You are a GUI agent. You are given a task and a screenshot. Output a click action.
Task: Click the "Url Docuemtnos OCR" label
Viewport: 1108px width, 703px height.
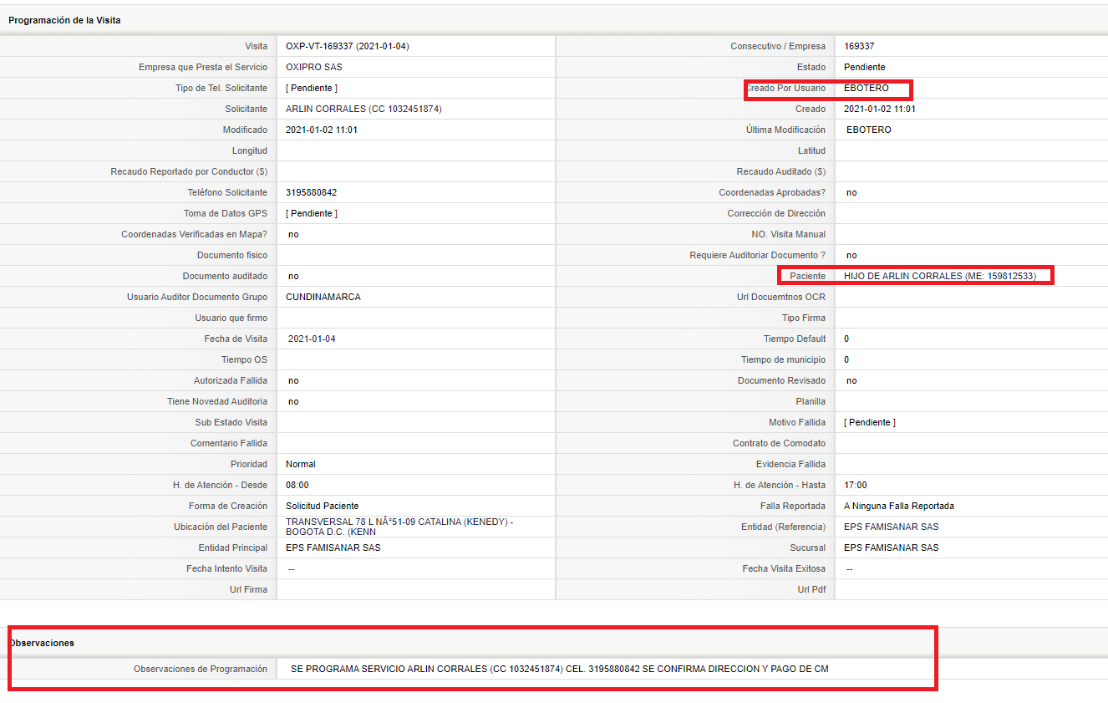click(781, 297)
